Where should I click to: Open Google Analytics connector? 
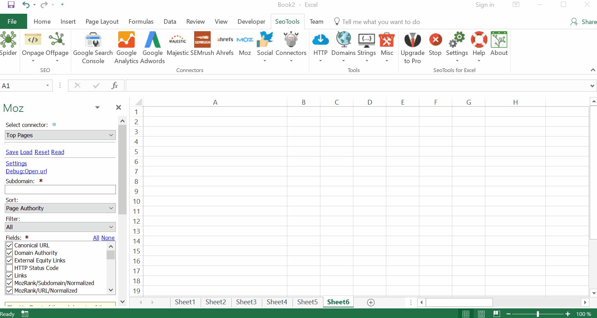point(126,48)
